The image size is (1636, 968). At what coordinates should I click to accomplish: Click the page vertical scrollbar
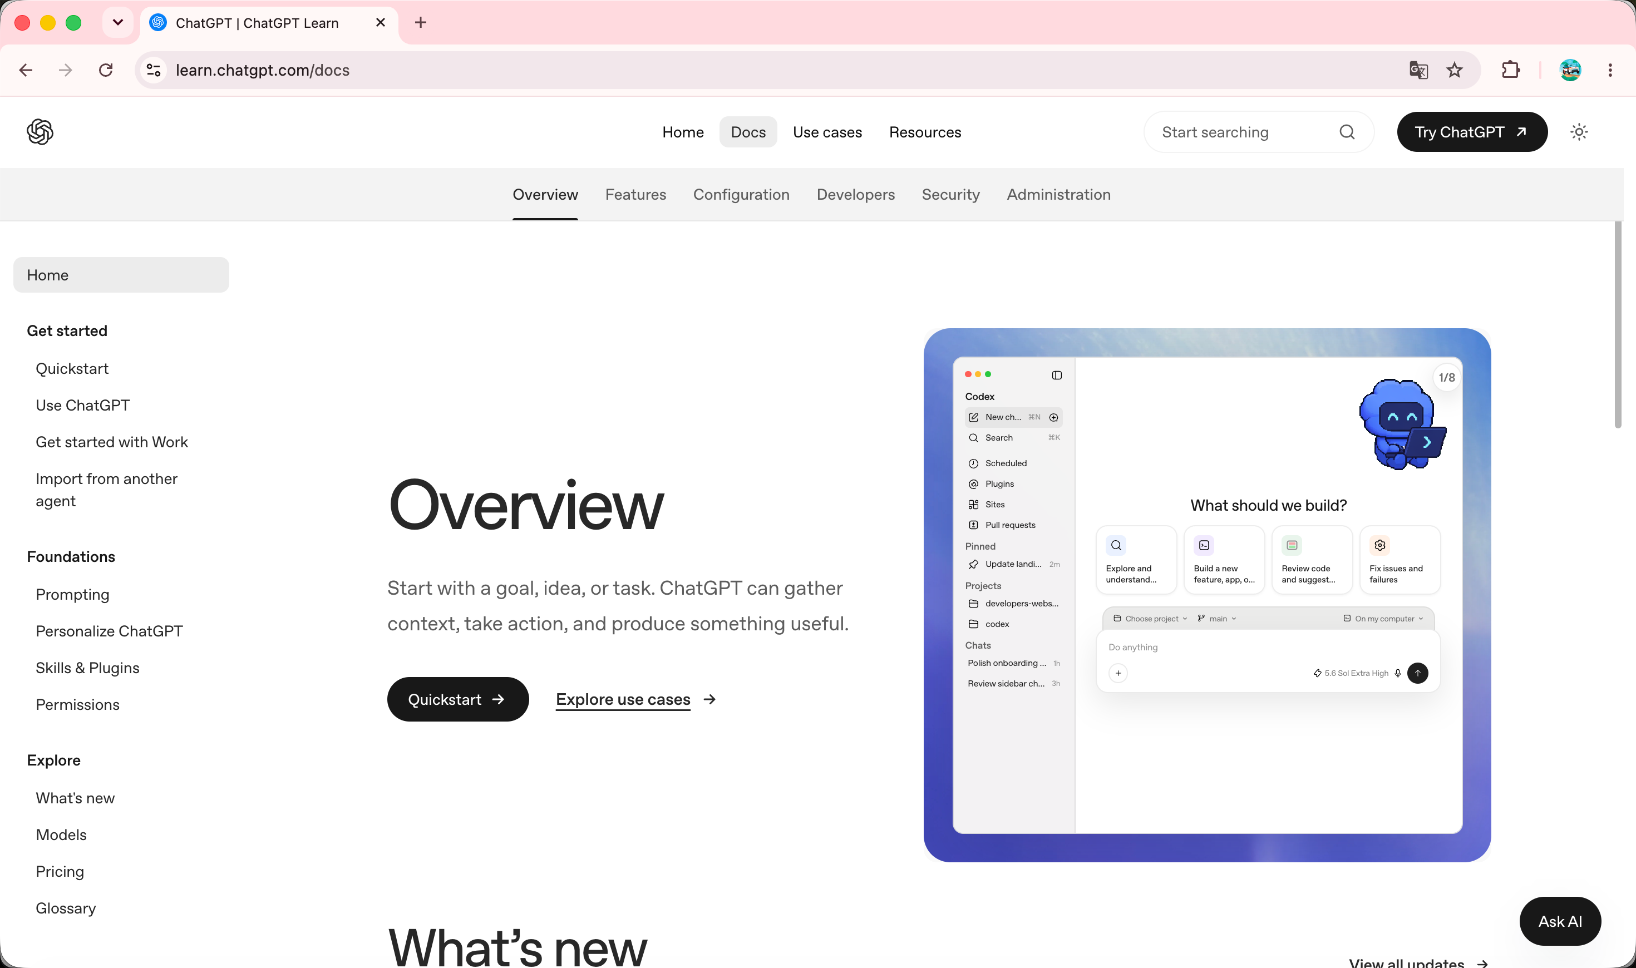click(1618, 326)
